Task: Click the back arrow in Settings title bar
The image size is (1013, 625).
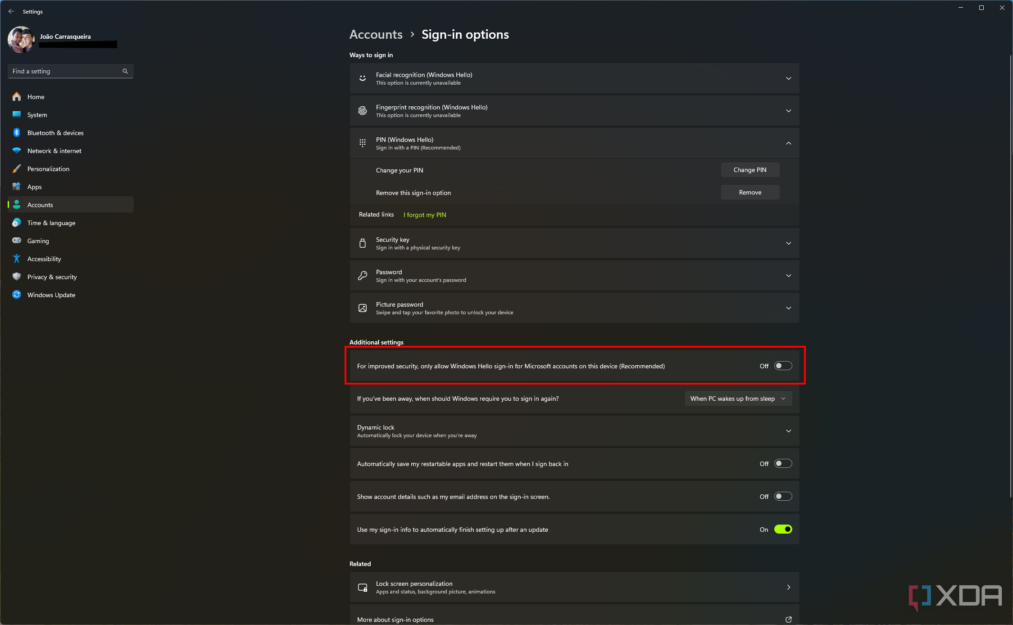Action: point(11,11)
